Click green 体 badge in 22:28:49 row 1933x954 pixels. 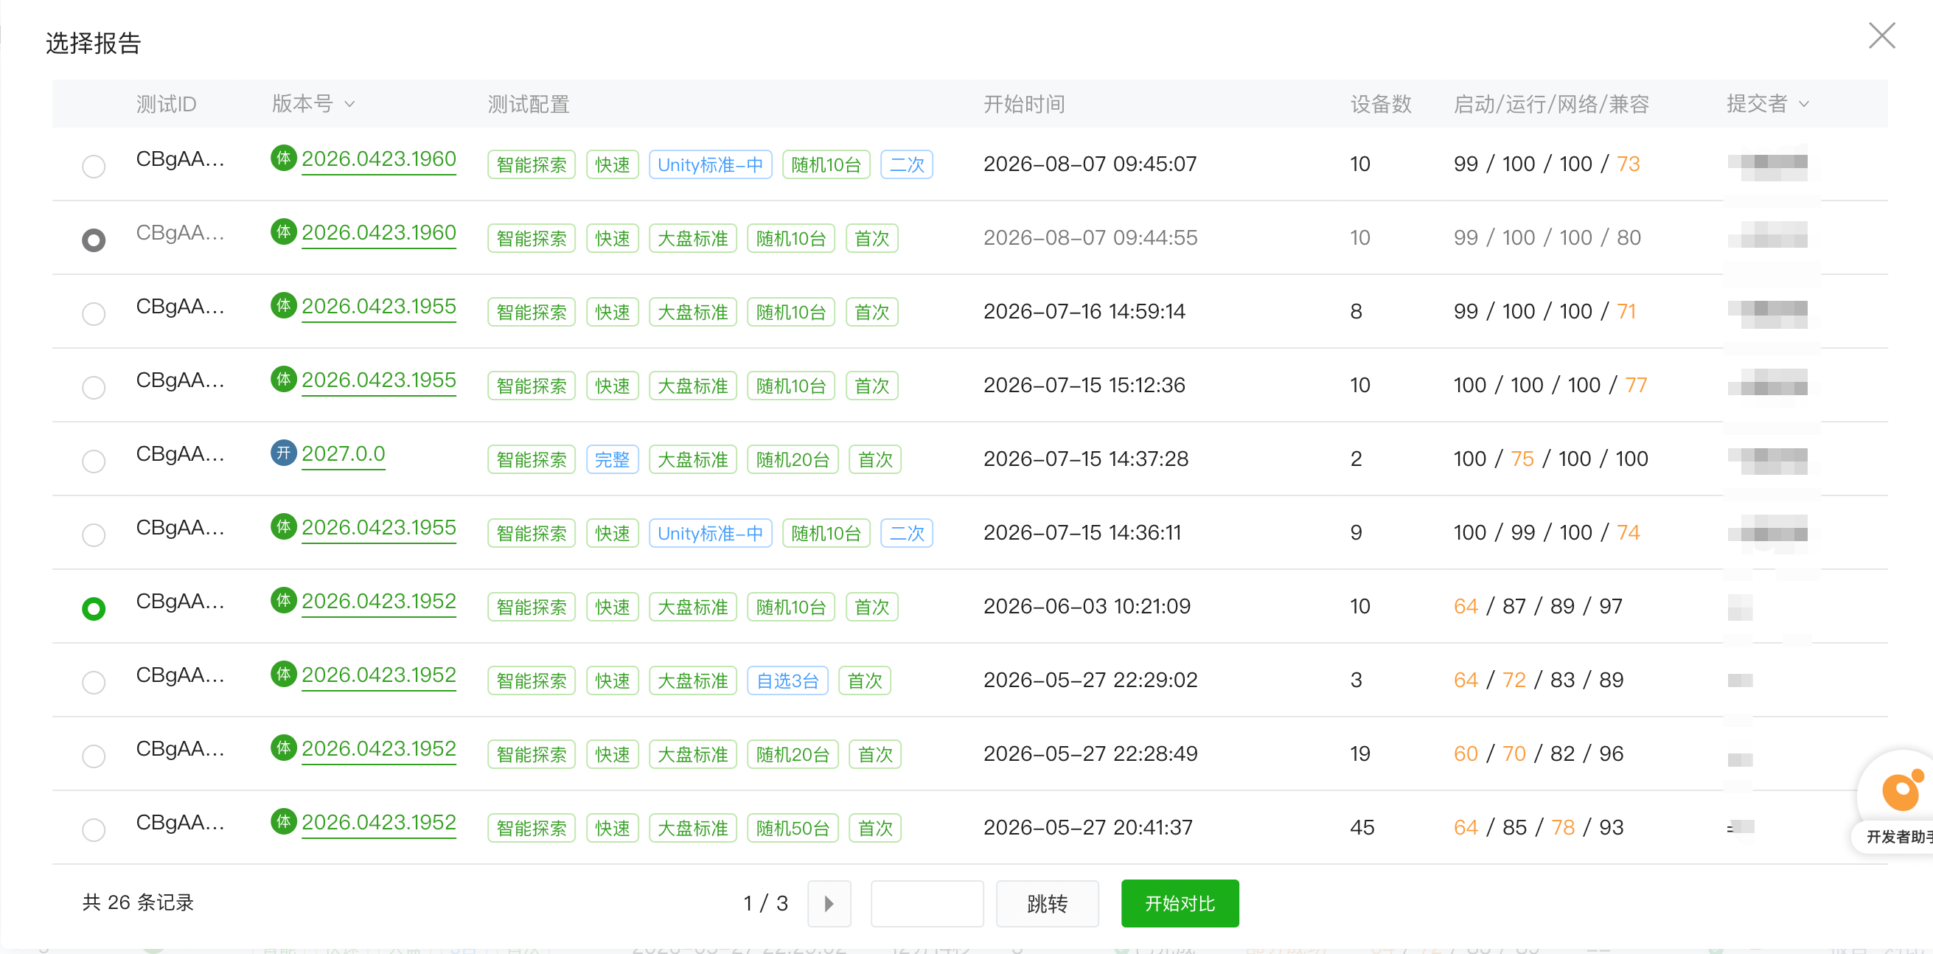coord(284,747)
